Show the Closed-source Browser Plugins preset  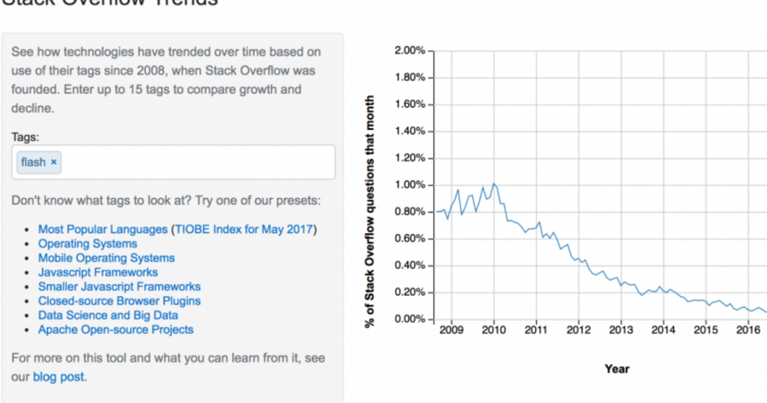(119, 301)
